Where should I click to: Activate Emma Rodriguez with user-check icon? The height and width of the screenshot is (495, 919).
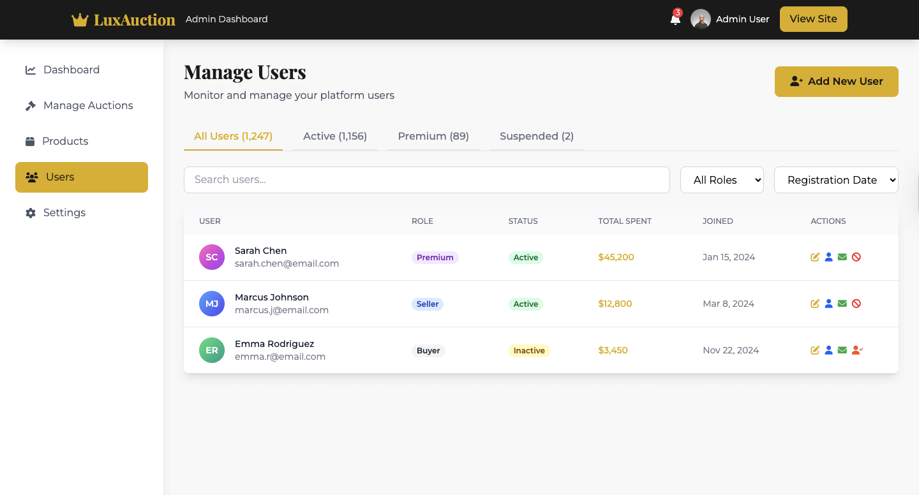click(857, 350)
